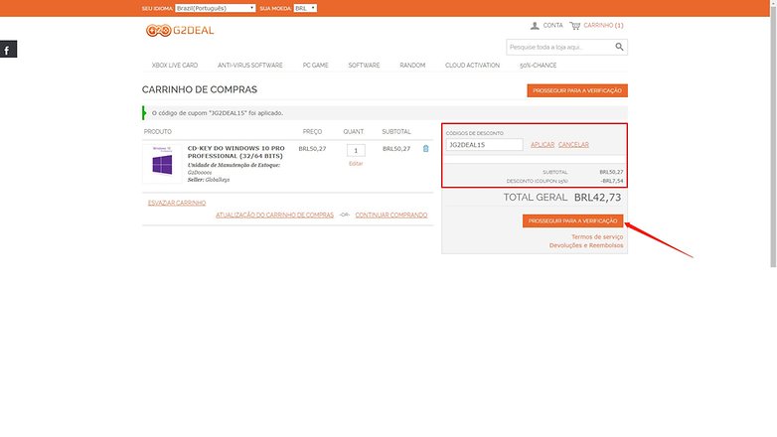Open the CD-Key do Windows 10 Pro product title
The height and width of the screenshot is (437, 777).
(235, 152)
